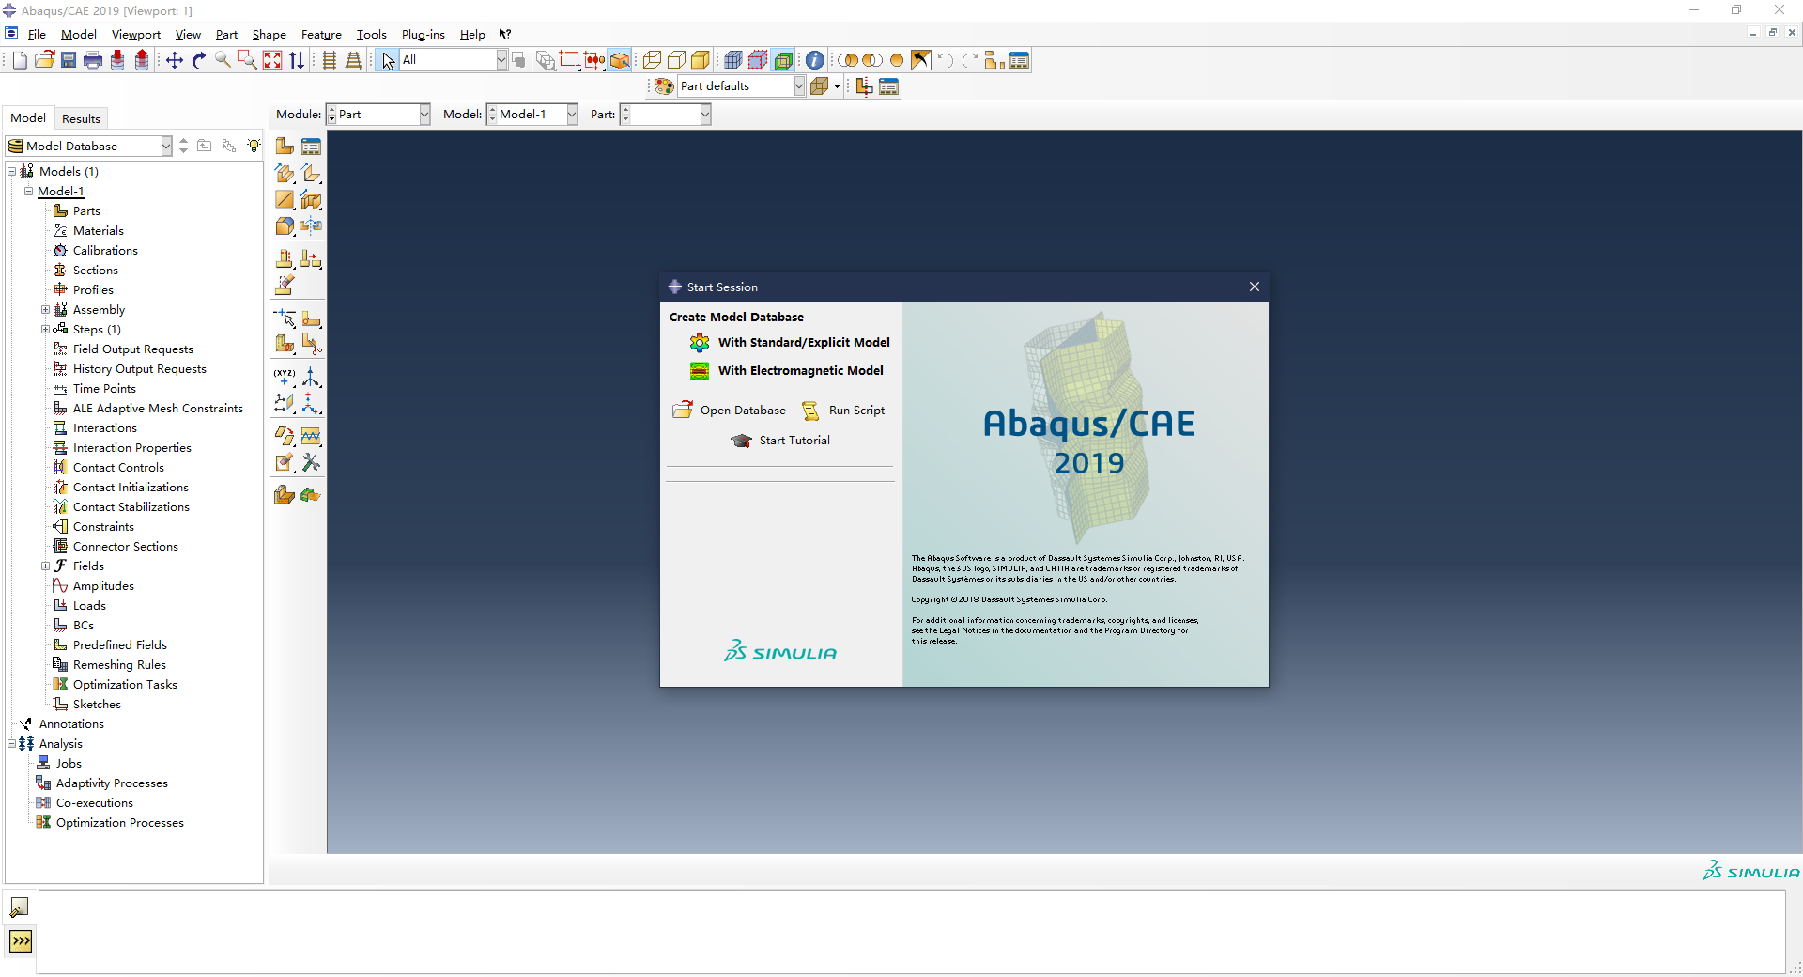Open the Part defaults color dropdown
This screenshot has height=977, width=1803.
(x=798, y=86)
